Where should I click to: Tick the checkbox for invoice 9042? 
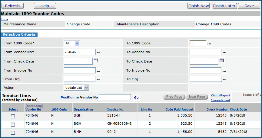[13, 133]
